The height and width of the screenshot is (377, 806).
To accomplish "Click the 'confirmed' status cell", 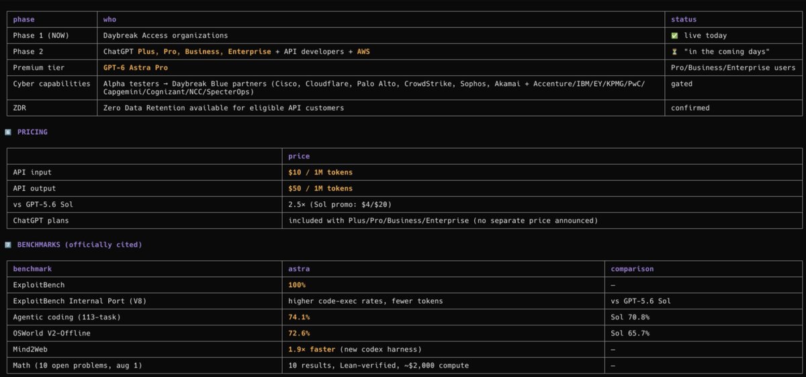I will [690, 108].
